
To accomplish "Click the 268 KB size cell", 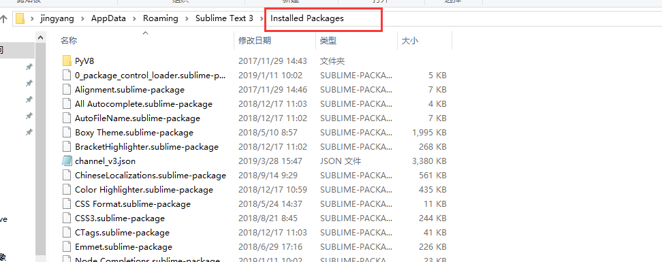I will [x=432, y=147].
